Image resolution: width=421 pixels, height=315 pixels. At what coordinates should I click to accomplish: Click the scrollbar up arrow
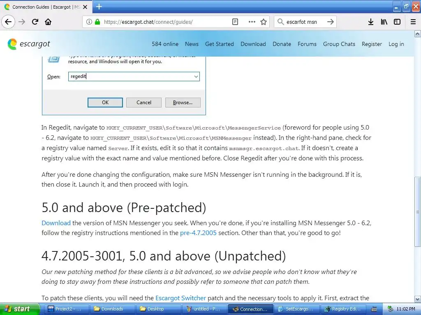coord(417,34)
